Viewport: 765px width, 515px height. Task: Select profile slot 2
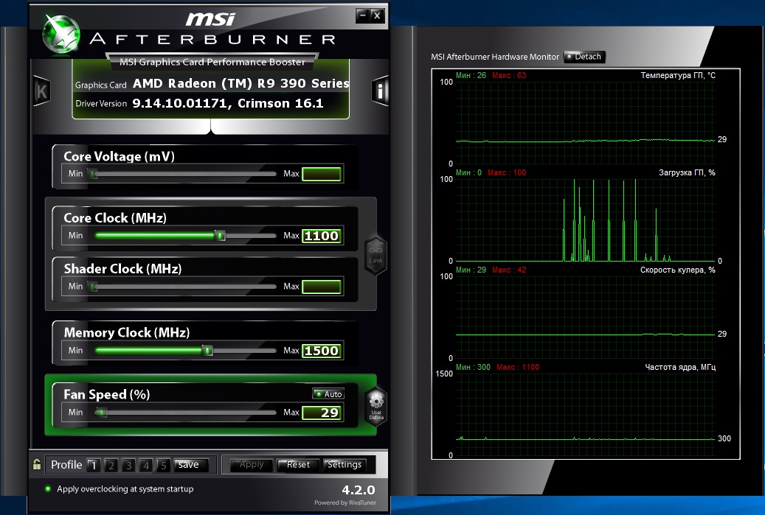point(111,466)
